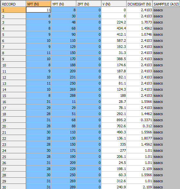The height and width of the screenshot is (189, 180).
Task: Click the V cell showing 895.2
Action: 114,120
